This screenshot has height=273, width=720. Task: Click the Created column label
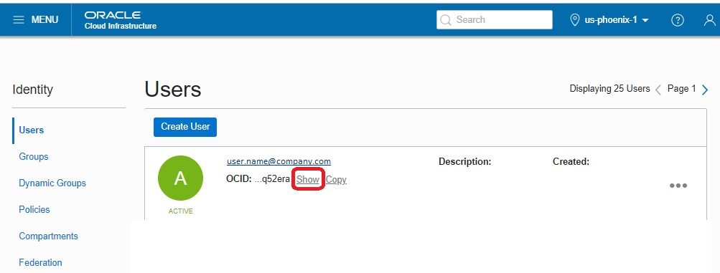[x=571, y=162]
